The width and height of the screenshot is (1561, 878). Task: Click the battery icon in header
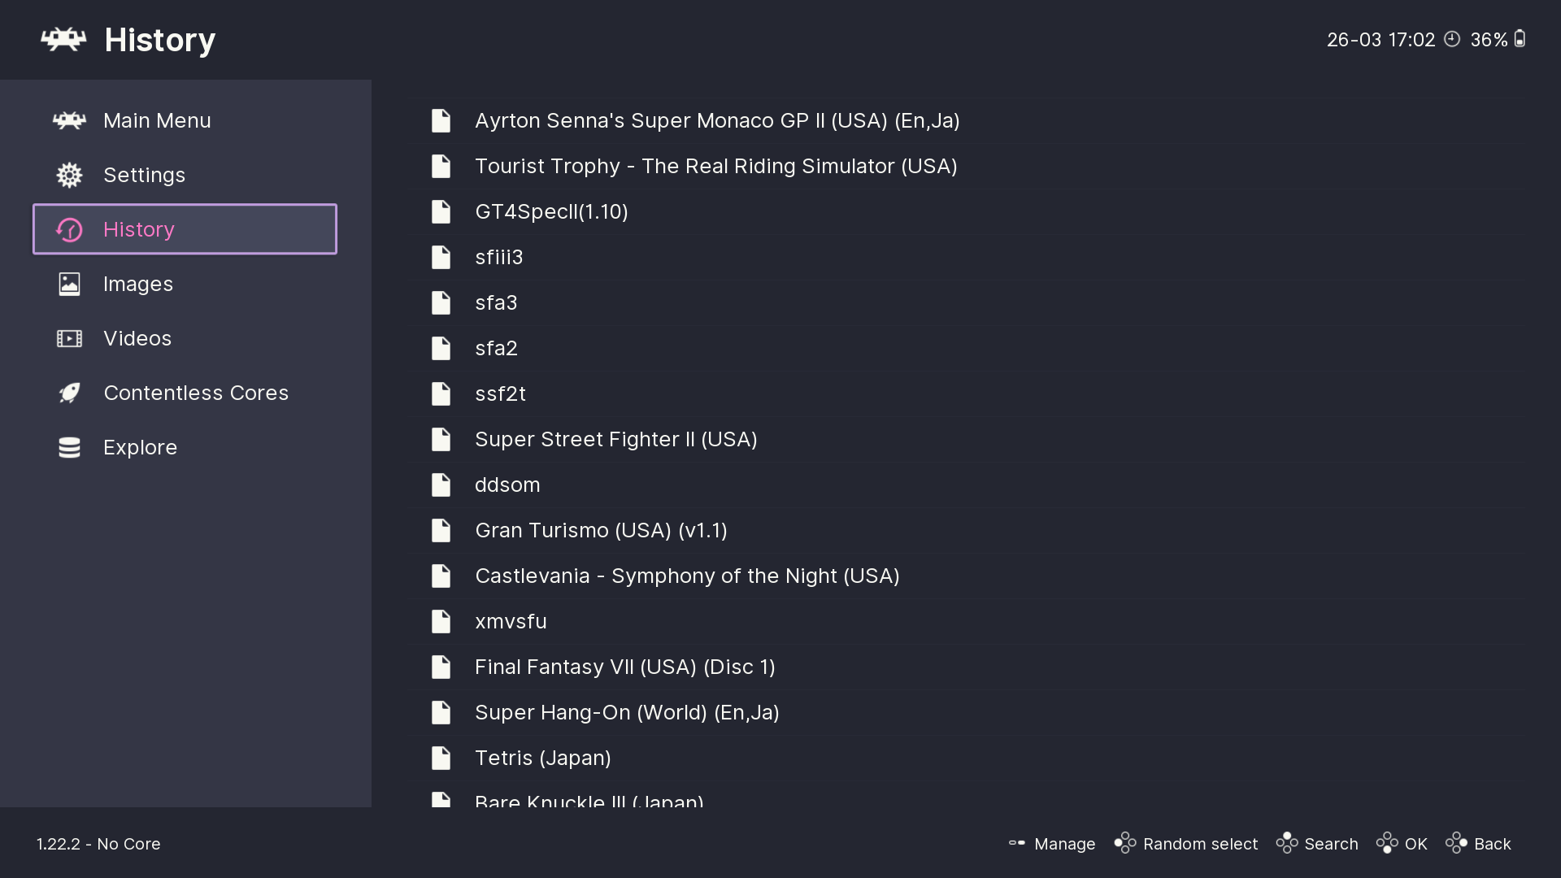1520,39
